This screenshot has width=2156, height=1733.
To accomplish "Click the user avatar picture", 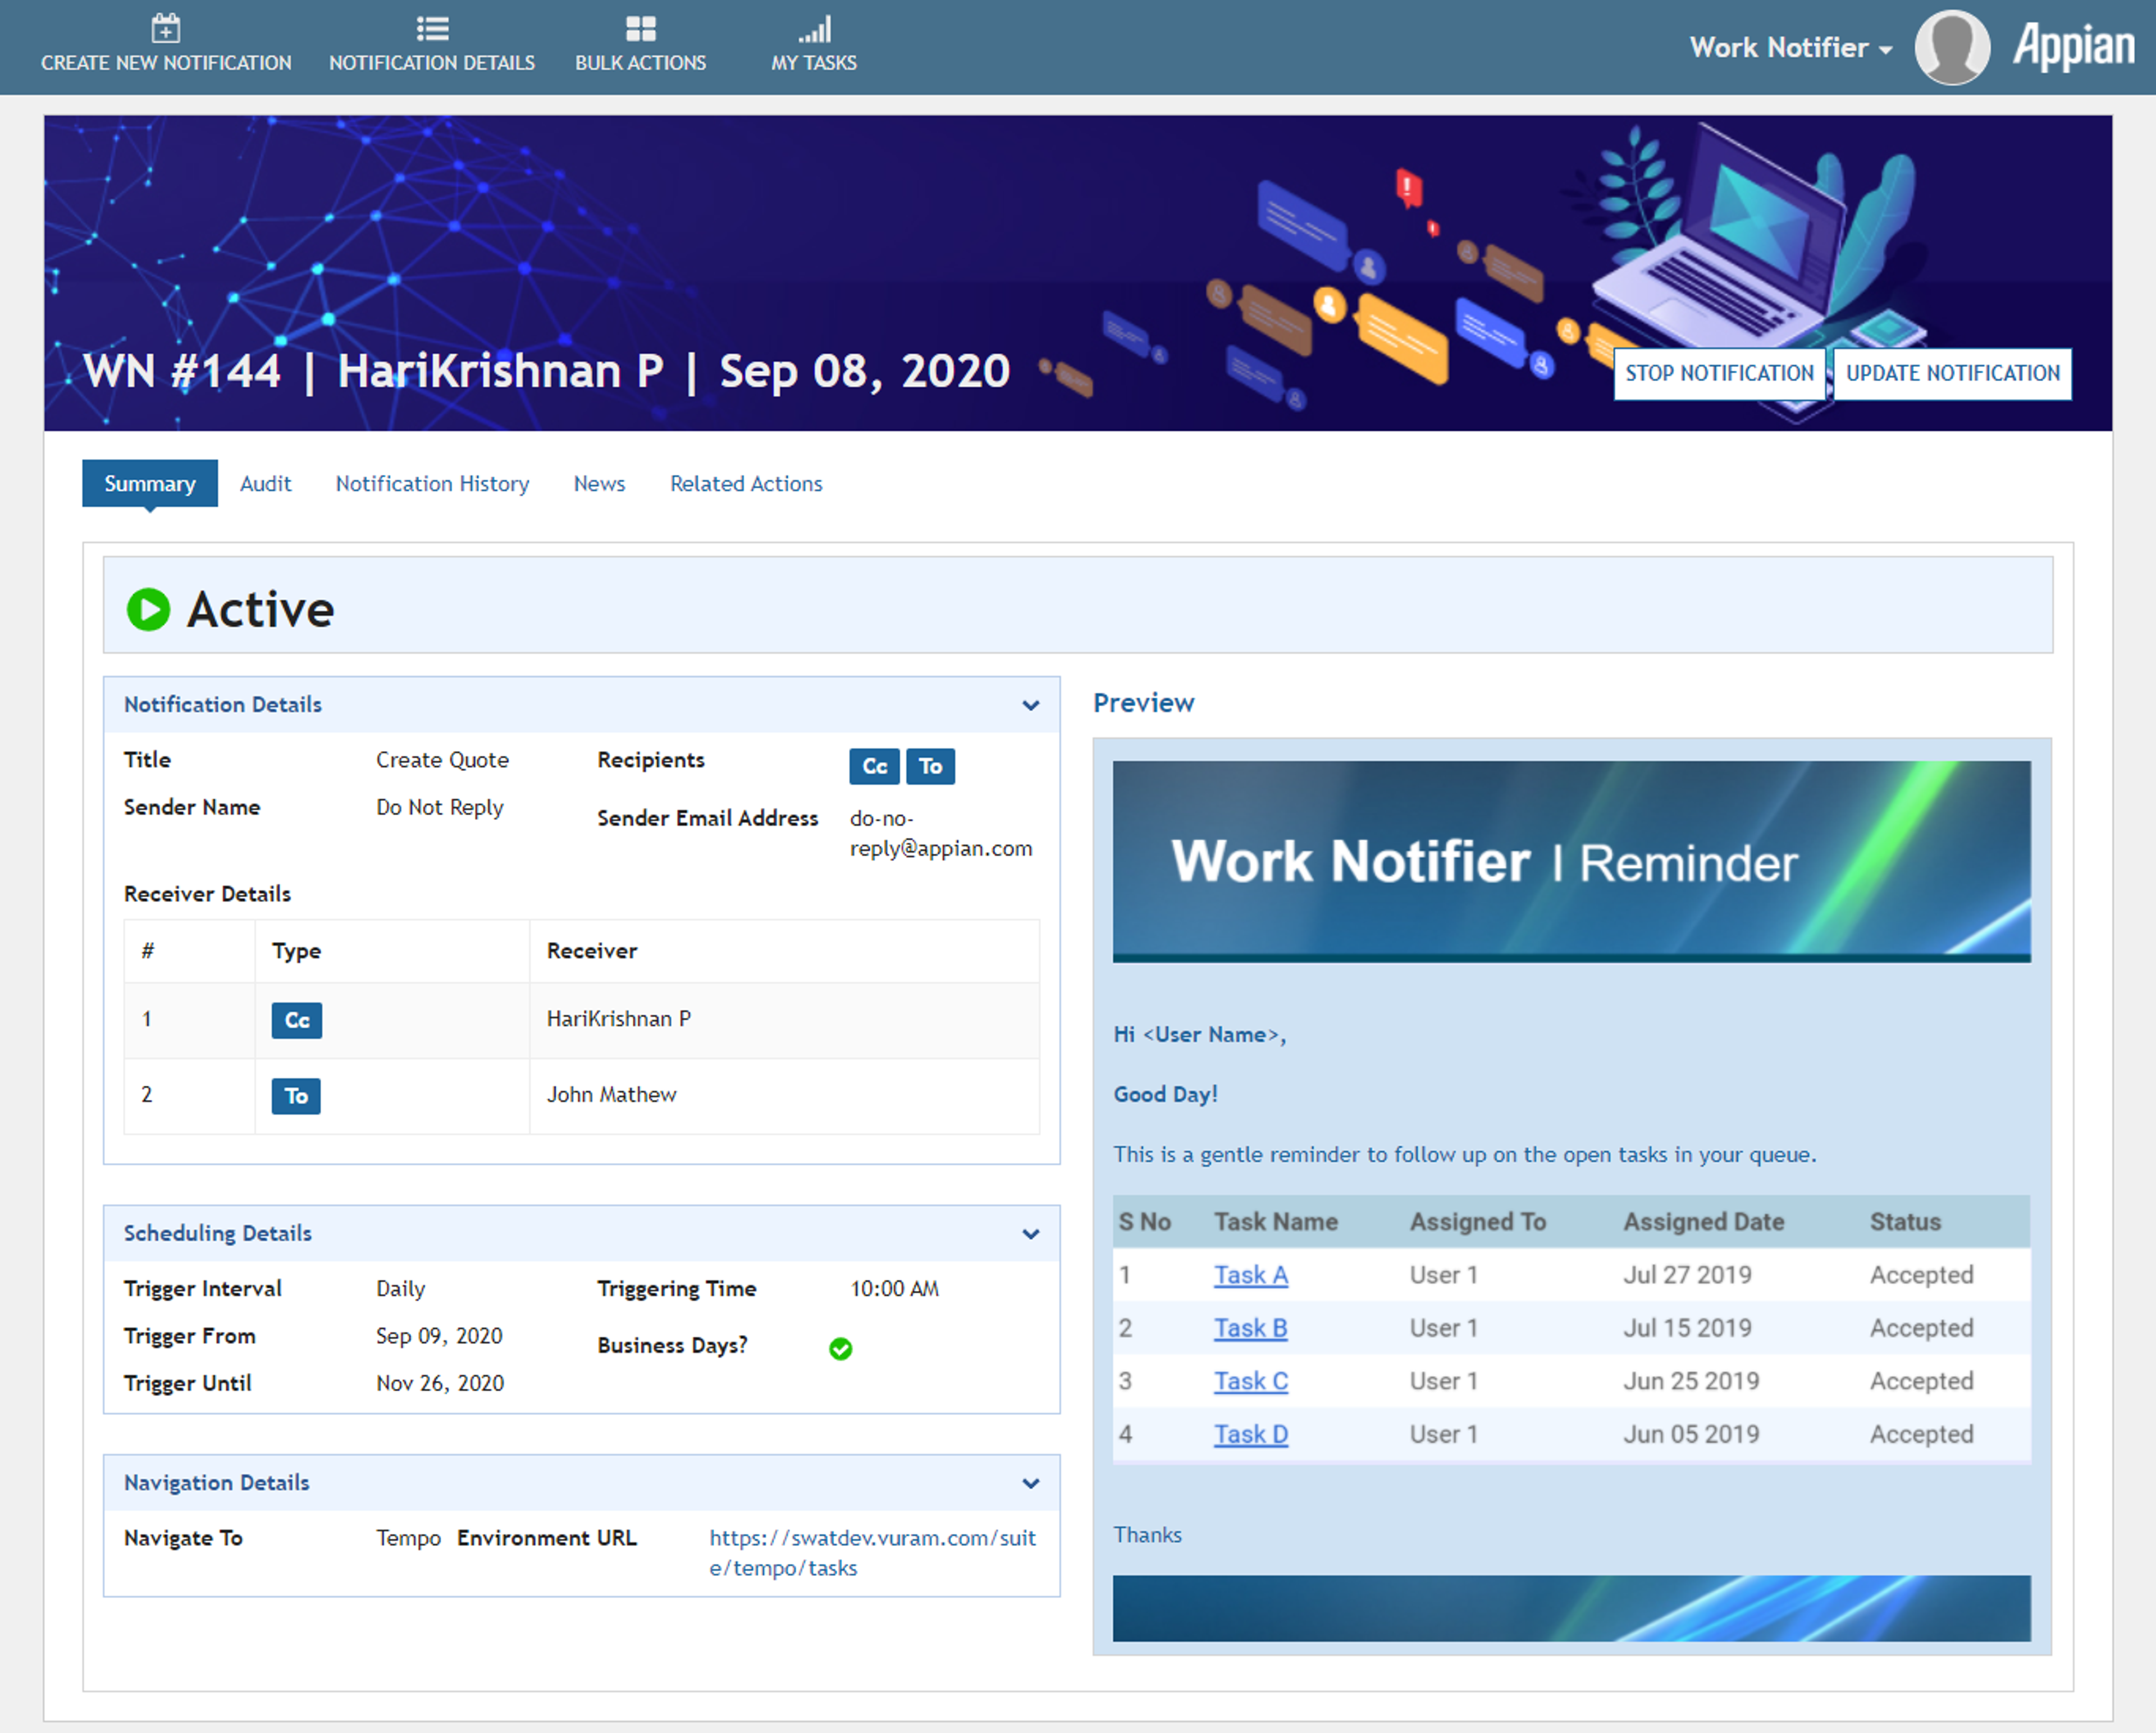I will click(x=1952, y=47).
